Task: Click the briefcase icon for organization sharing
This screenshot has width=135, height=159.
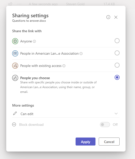Action: pos(15,53)
